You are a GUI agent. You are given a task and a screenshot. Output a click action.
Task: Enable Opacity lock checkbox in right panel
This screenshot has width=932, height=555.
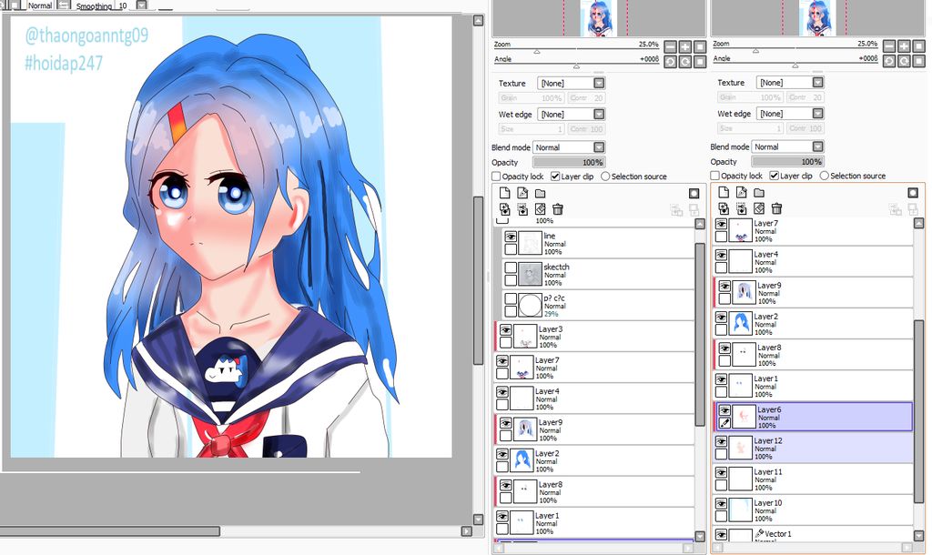pos(715,176)
